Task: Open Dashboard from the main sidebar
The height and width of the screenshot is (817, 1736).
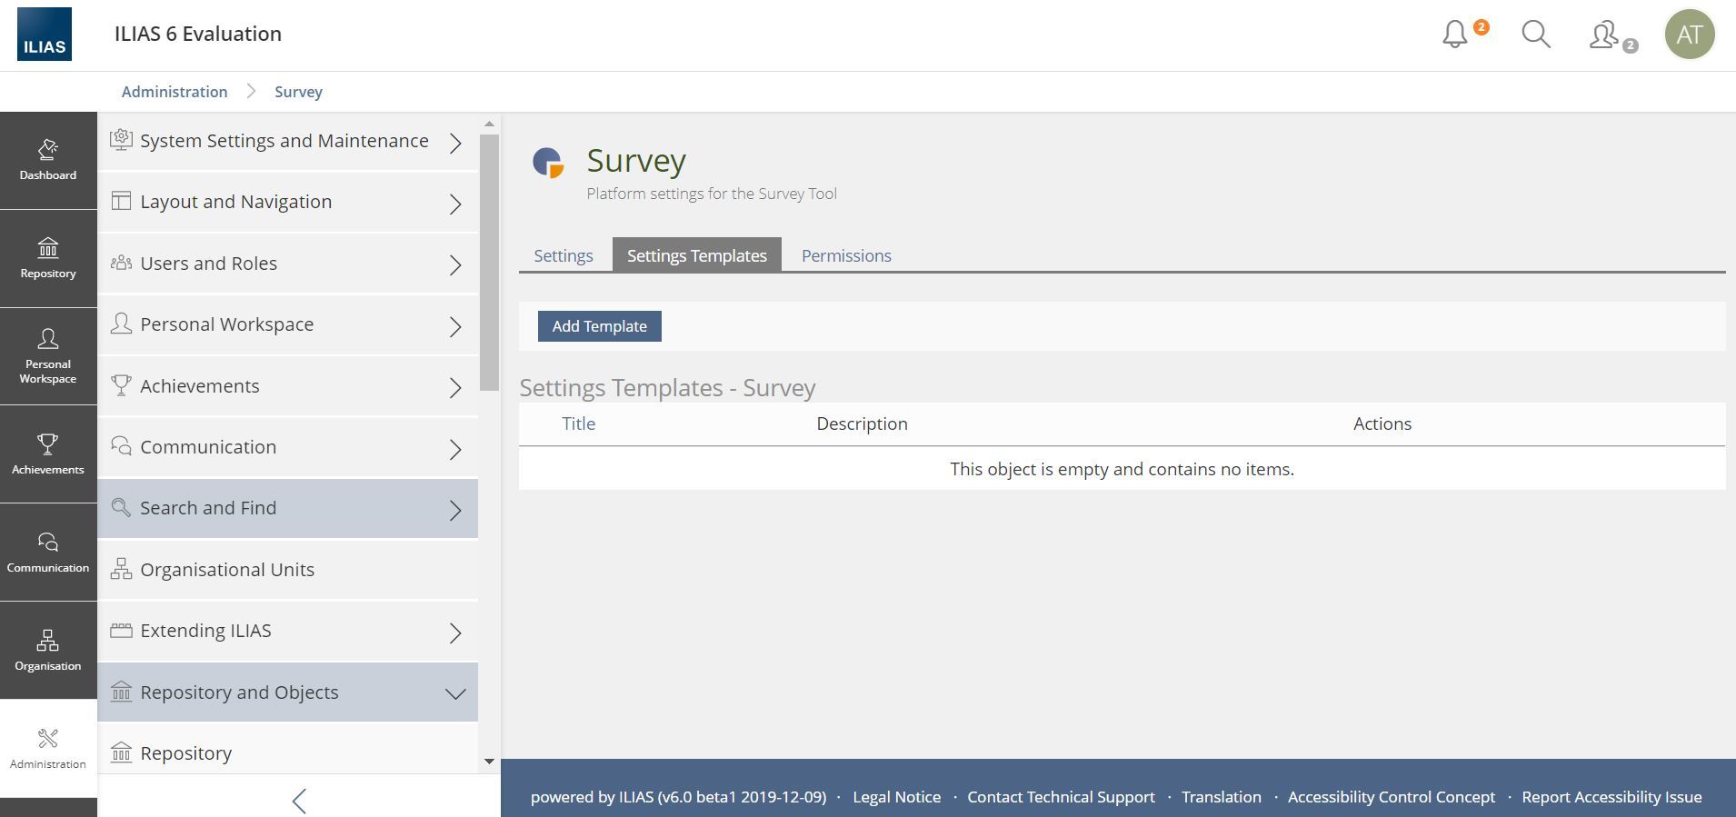Action: [48, 160]
